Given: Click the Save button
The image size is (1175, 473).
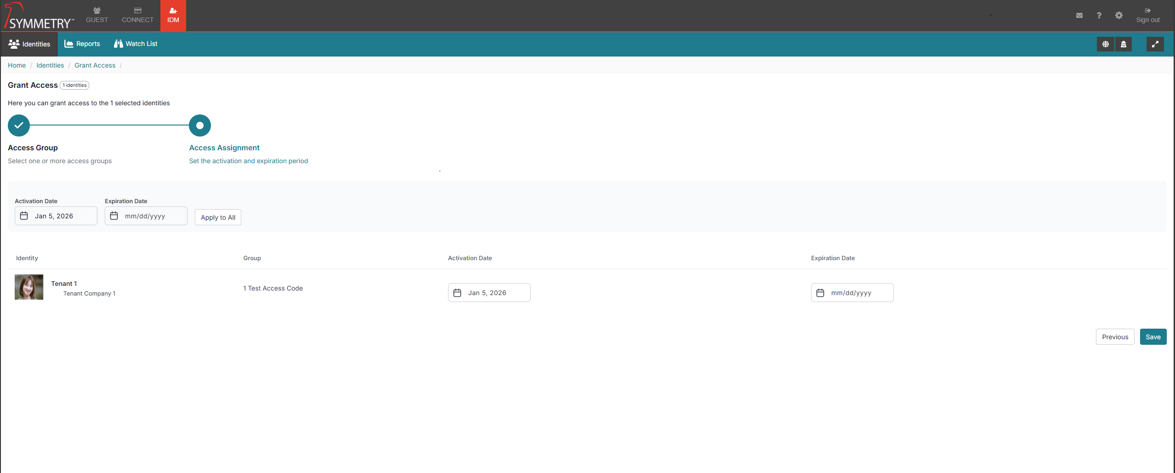Looking at the screenshot, I should click(1153, 337).
